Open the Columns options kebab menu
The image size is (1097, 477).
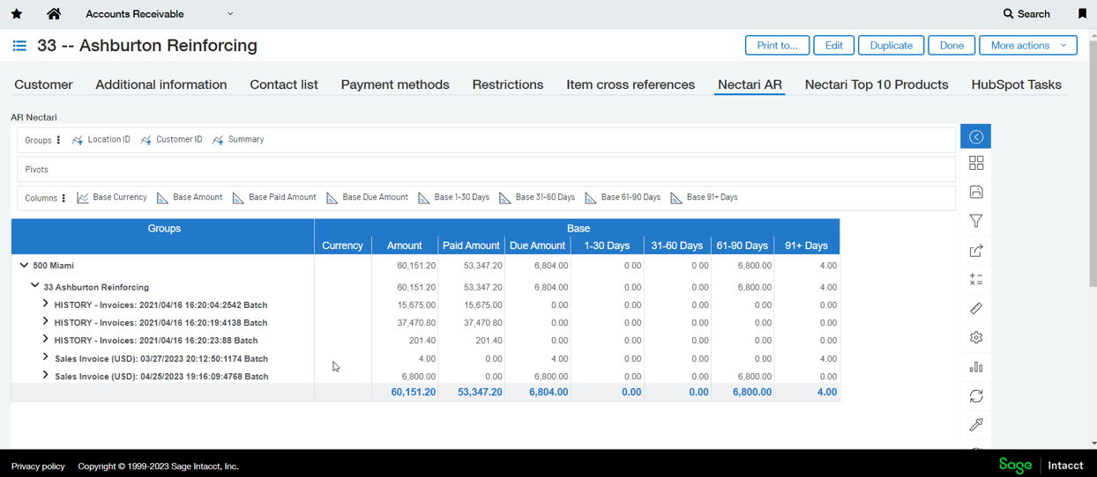coord(63,198)
